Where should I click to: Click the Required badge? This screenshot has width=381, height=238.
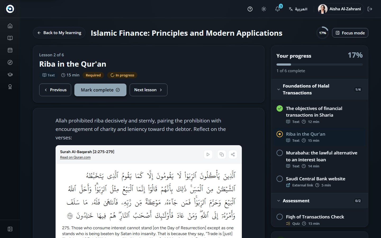(x=93, y=75)
